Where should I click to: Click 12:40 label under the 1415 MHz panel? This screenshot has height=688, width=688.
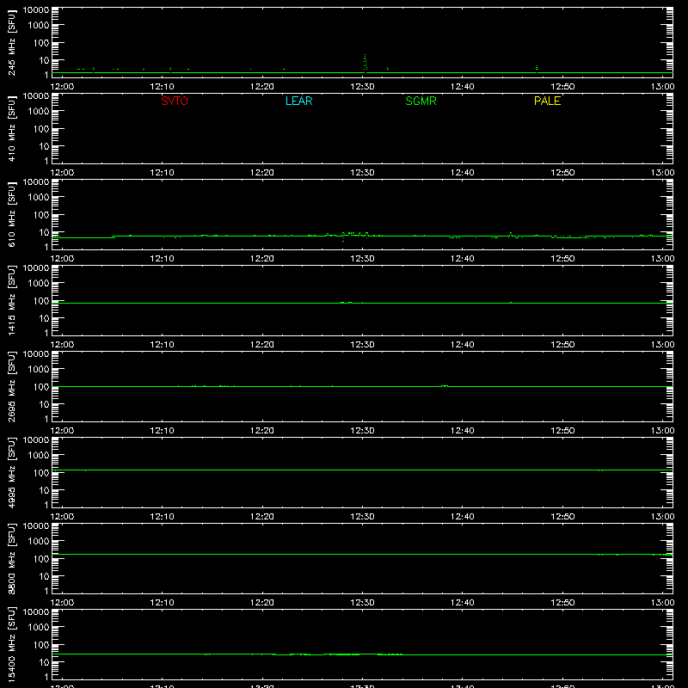coord(463,345)
